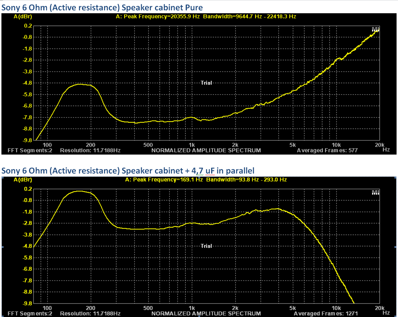Click bottom graph's NORMALIZED AMPLITUDE SPECTRUM label
Image resolution: width=398 pixels, height=317 pixels.
click(206, 313)
